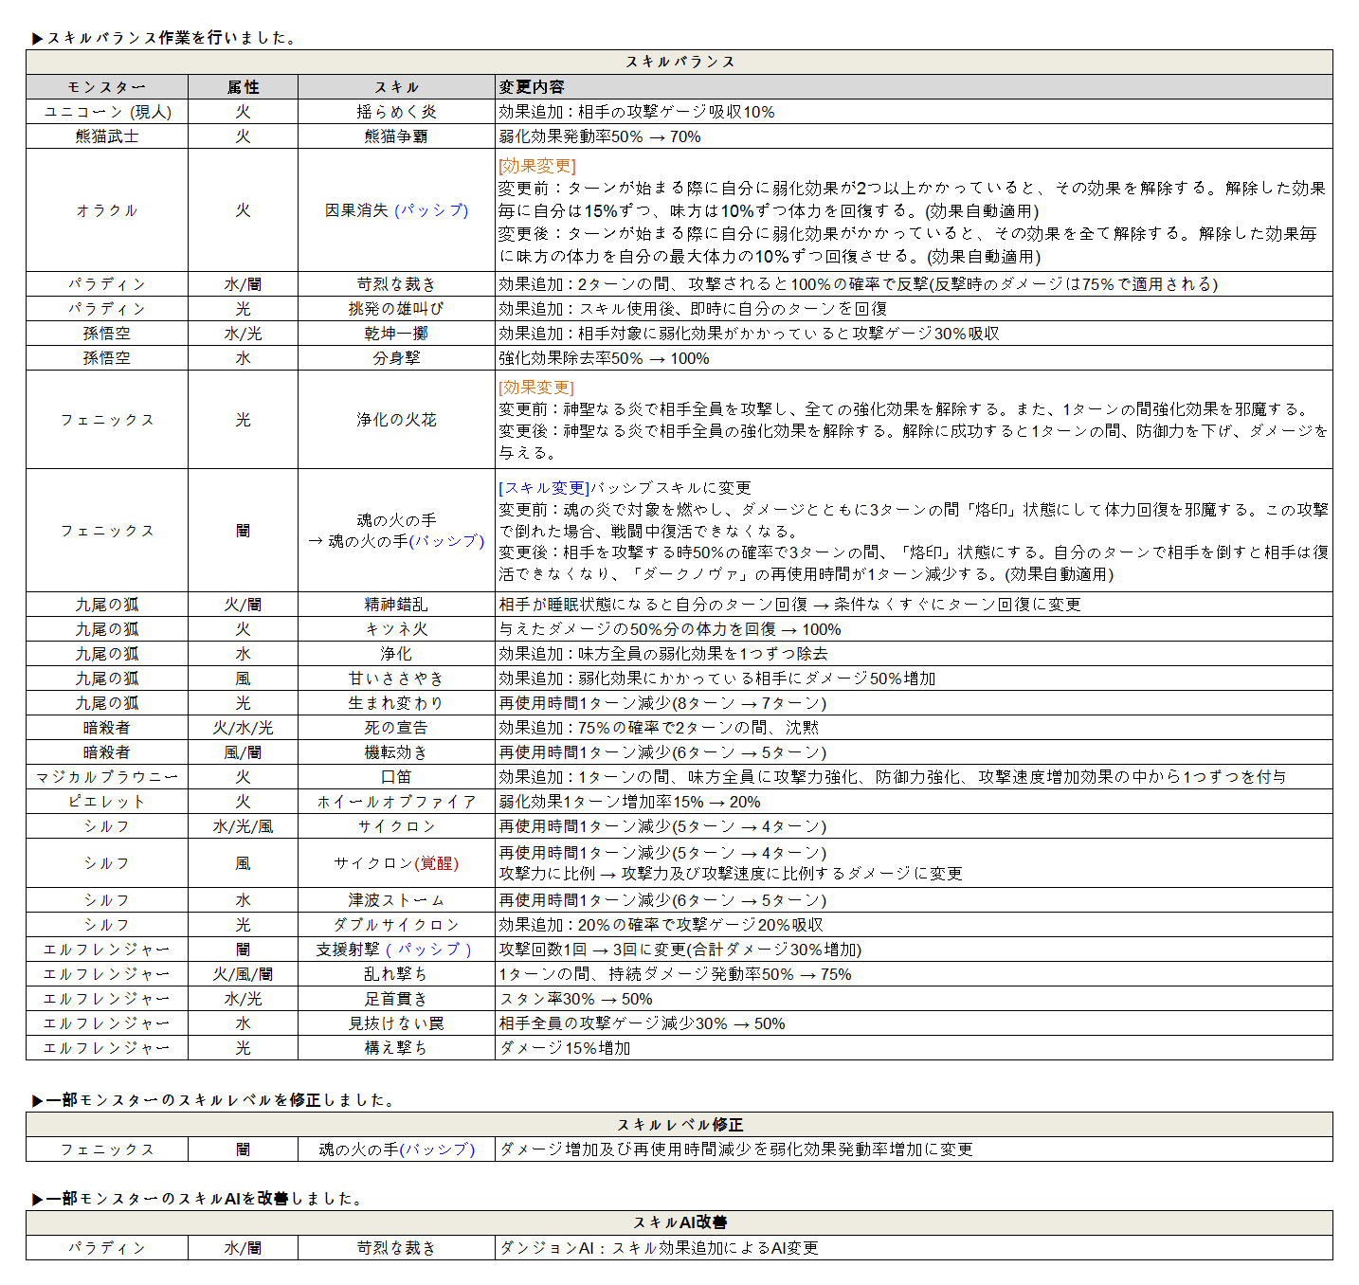This screenshot has width=1359, height=1285.
Task: Select the 魂の火の手 → 魂の火の手(パッシブ) skill cell
Action: 396,531
